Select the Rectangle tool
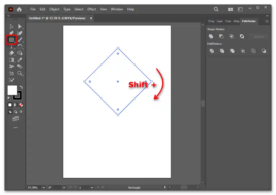This screenshot has height=195, width=276. point(11,40)
